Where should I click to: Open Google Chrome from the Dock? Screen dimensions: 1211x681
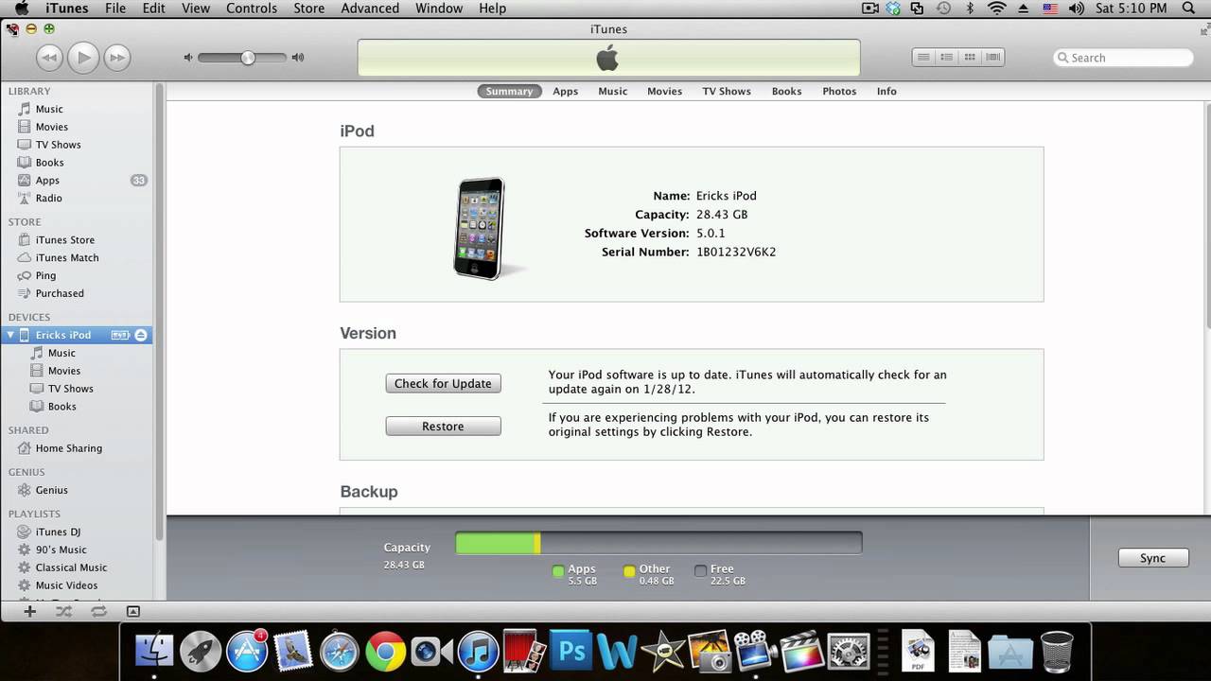385,652
